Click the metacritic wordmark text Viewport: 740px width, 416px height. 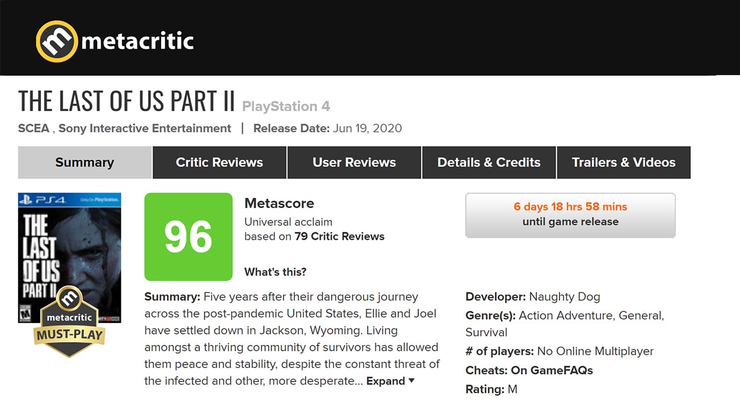pyautogui.click(x=138, y=42)
